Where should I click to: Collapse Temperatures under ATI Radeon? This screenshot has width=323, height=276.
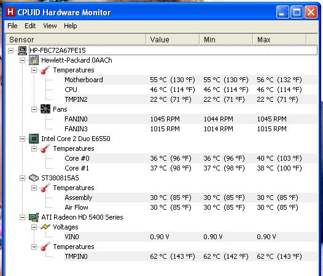click(34, 247)
